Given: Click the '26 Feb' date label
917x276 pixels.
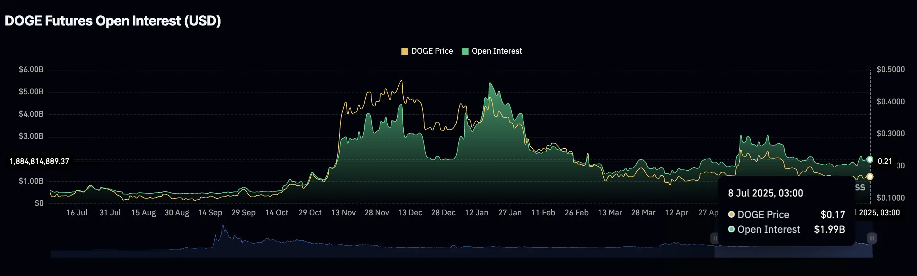Looking at the screenshot, I should coord(577,213).
